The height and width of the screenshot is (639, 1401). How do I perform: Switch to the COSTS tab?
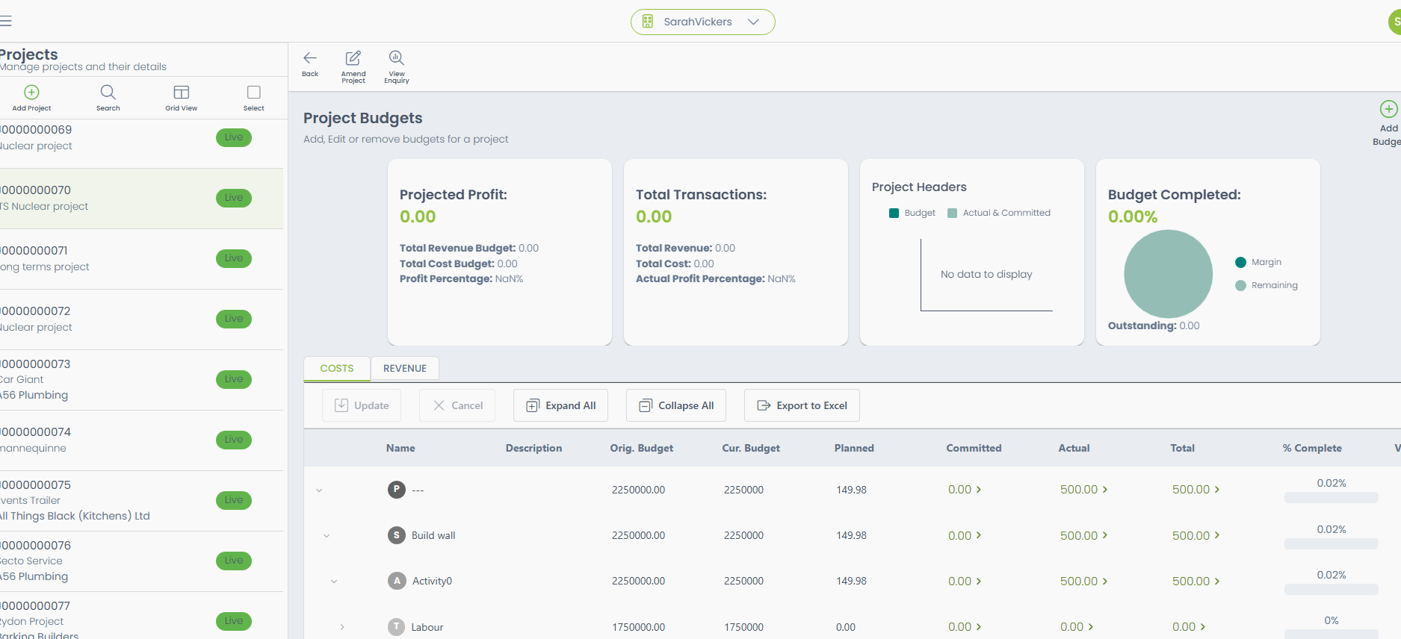pyautogui.click(x=337, y=369)
